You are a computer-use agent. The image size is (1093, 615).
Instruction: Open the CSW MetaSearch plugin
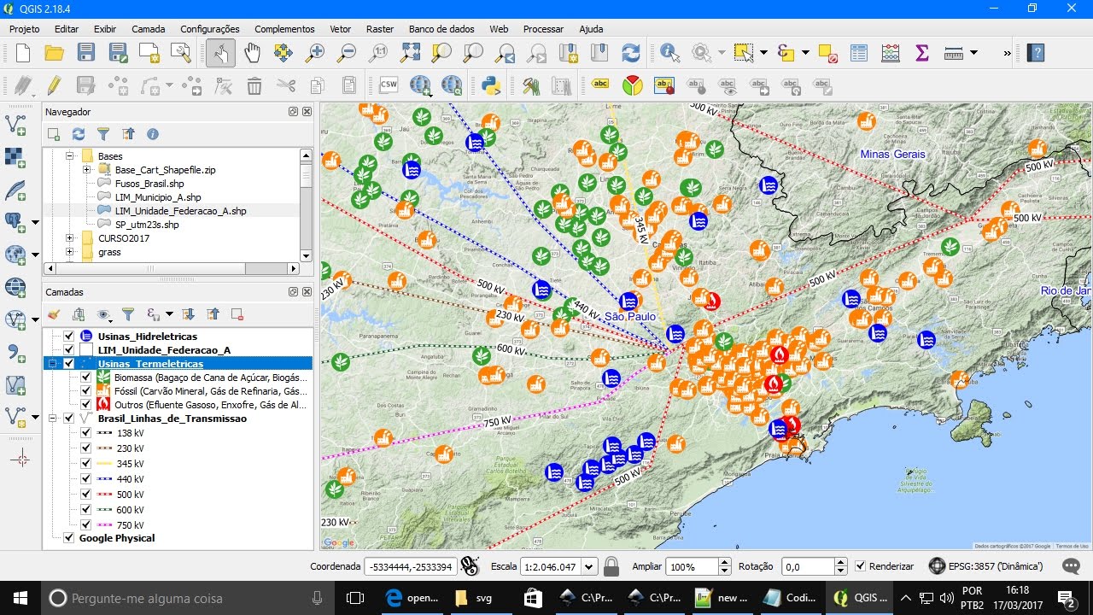[389, 85]
